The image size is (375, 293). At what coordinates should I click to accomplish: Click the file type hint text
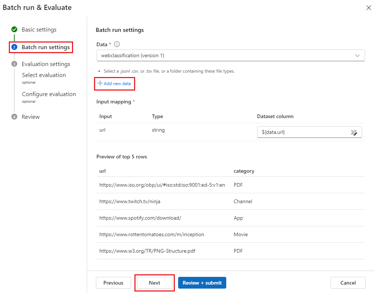pyautogui.click(x=169, y=71)
